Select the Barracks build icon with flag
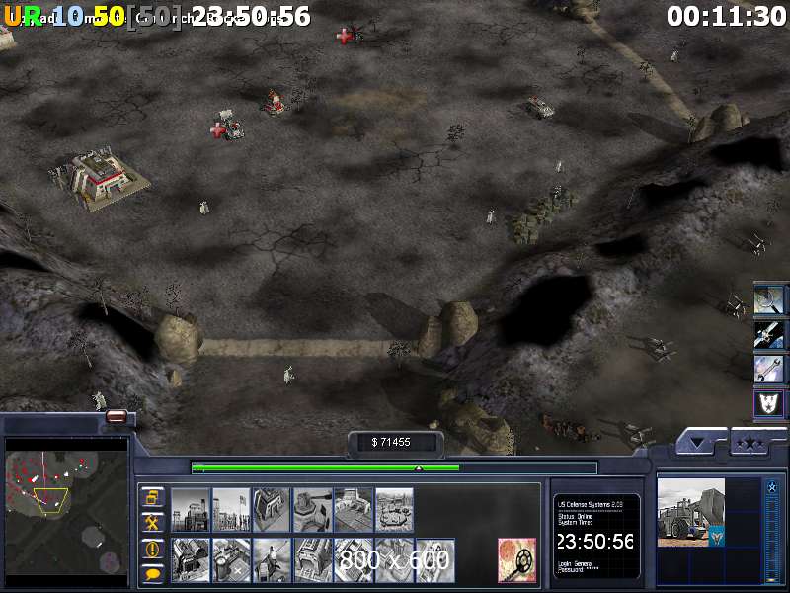This screenshot has width=790, height=593. pos(231,509)
